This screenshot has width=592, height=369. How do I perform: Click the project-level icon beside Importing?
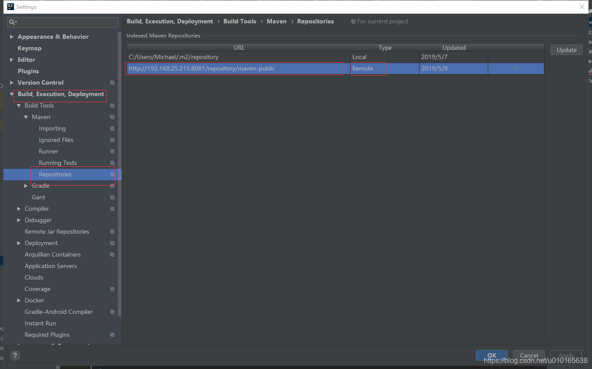tap(112, 128)
